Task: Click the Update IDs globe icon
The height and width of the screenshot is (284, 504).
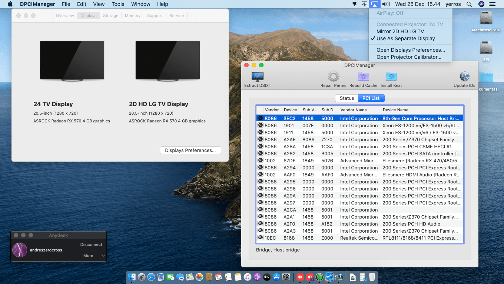Action: click(464, 77)
